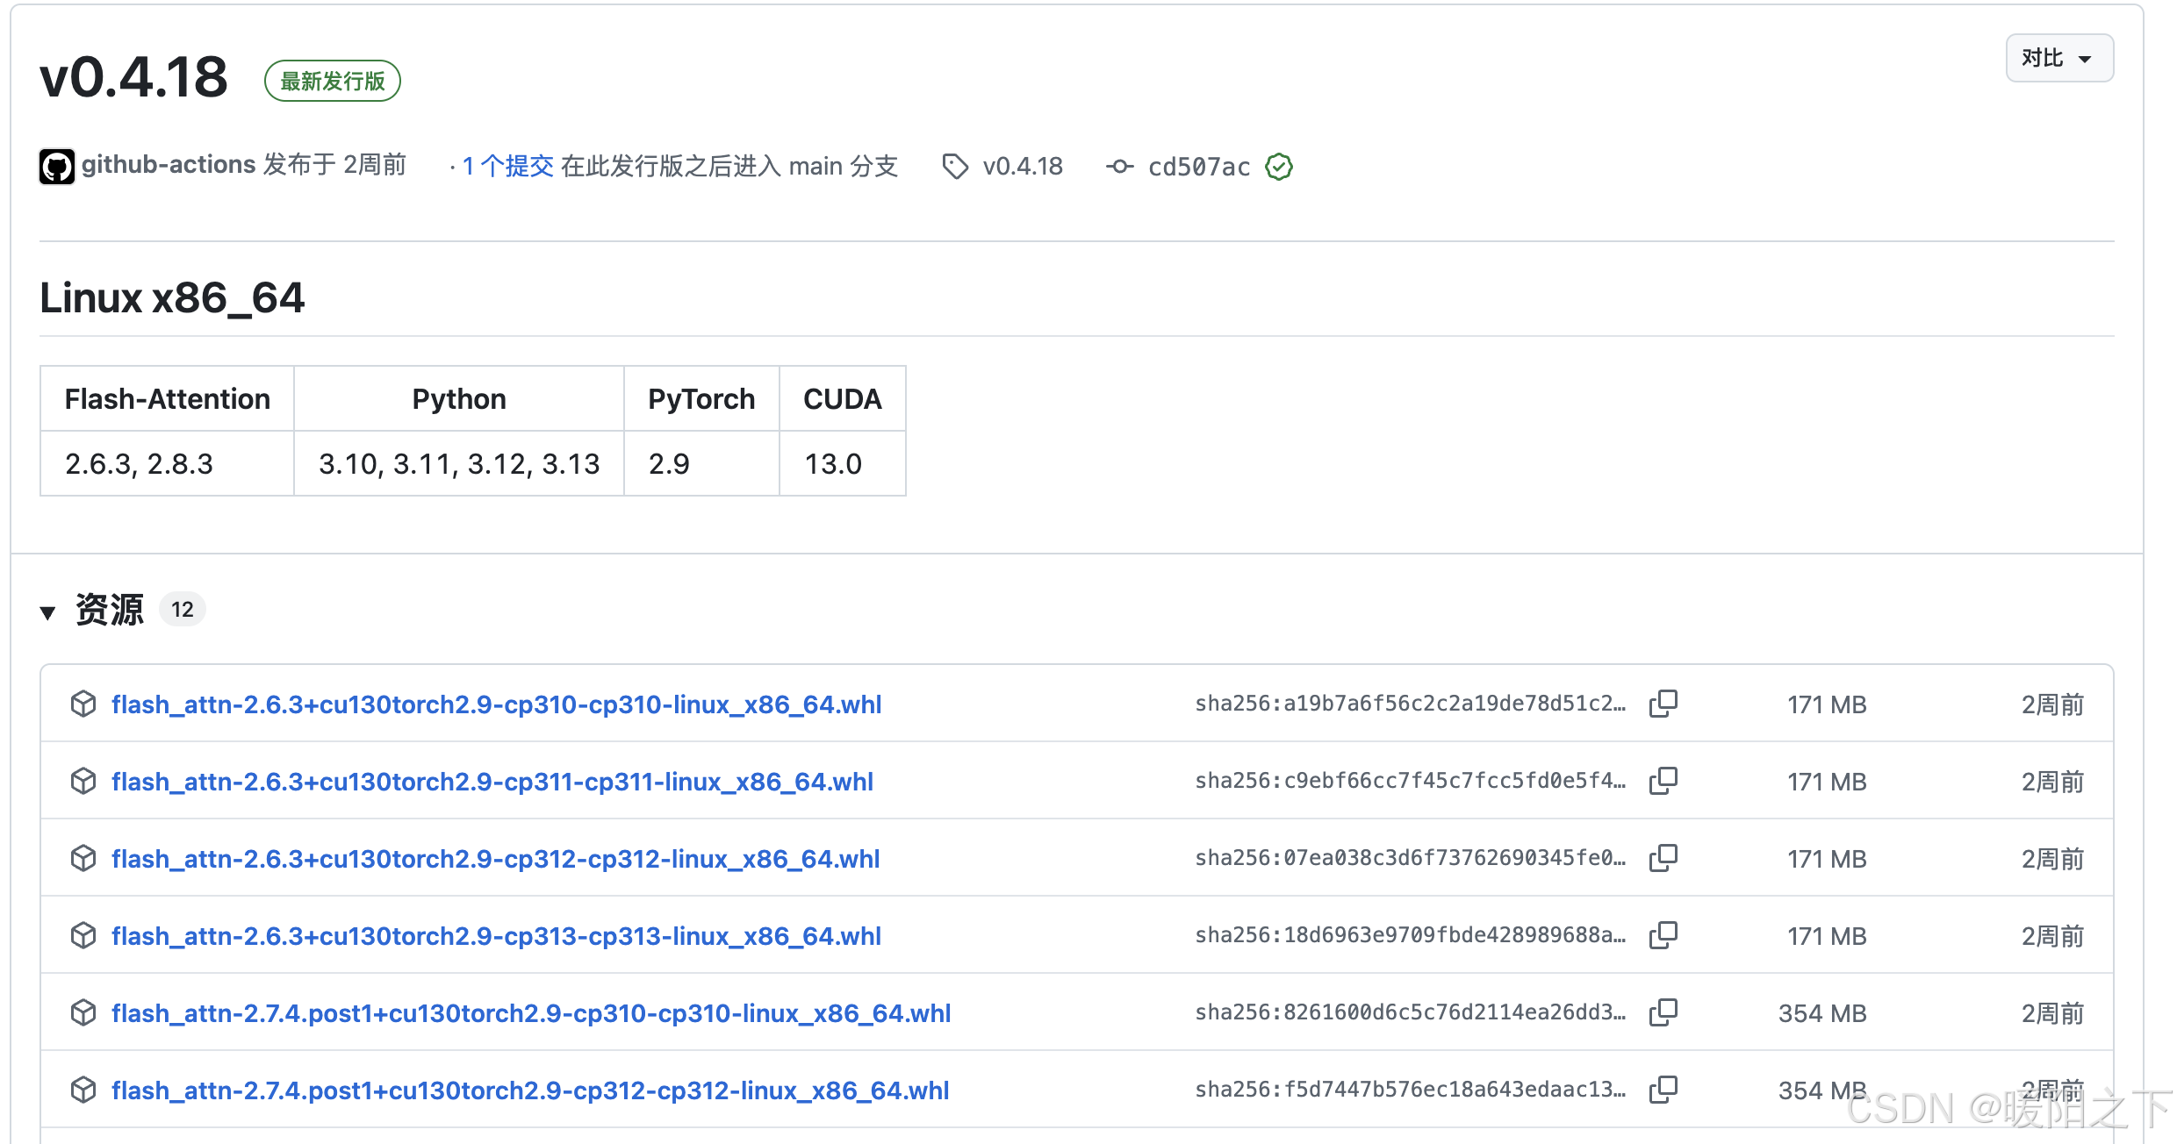Click the 最新发行版 latest release badge
The height and width of the screenshot is (1144, 2177).
[x=333, y=82]
